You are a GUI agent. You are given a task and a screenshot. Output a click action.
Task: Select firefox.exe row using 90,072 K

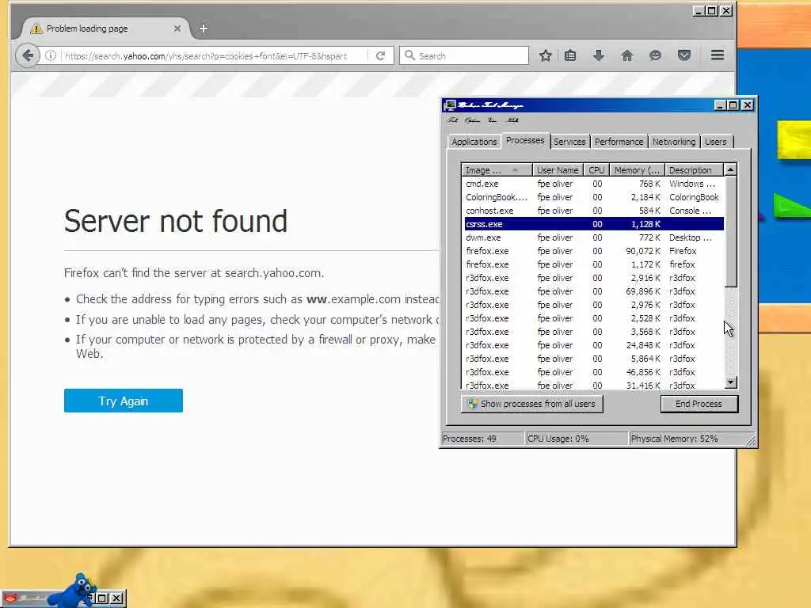pos(593,251)
